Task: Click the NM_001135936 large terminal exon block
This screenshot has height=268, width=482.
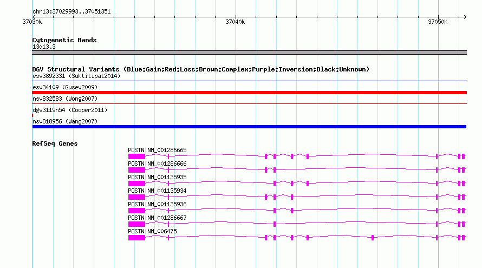Action: point(136,211)
